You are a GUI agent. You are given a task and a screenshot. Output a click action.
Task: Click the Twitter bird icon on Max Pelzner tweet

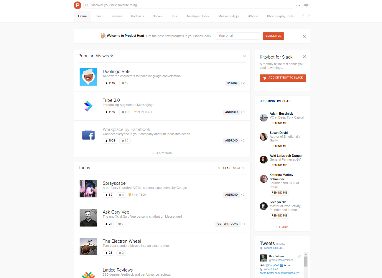pos(299,256)
